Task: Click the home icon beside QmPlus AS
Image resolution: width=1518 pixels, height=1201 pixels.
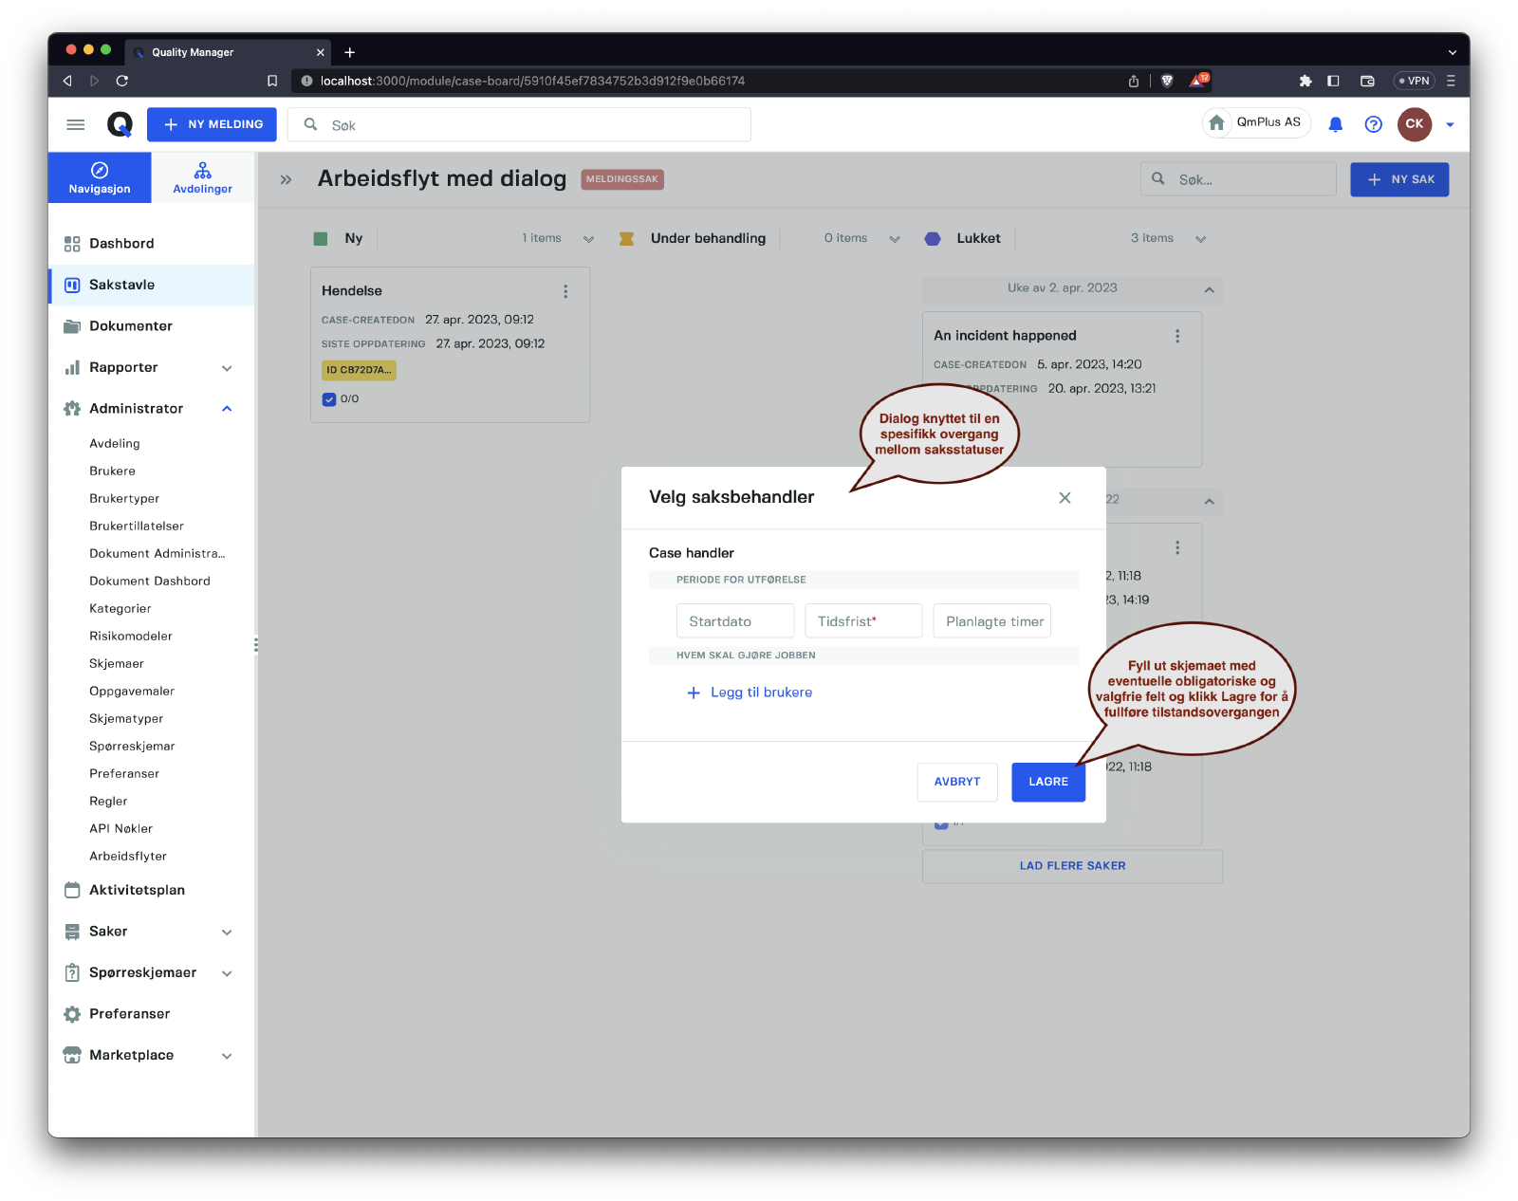Action: pos(1216,122)
